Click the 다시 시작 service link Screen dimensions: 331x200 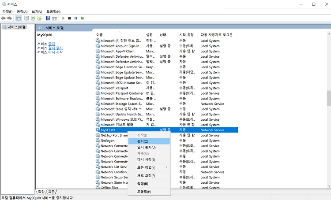click(x=56, y=52)
